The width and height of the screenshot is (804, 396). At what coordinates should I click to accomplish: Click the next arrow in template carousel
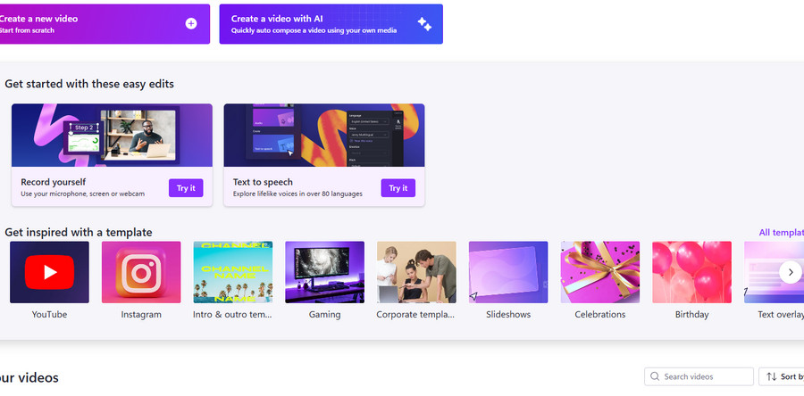(791, 272)
